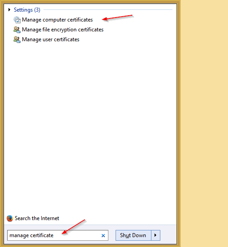The width and height of the screenshot is (228, 247).
Task: Choose Search the Internet link
Action: [x=37, y=218]
